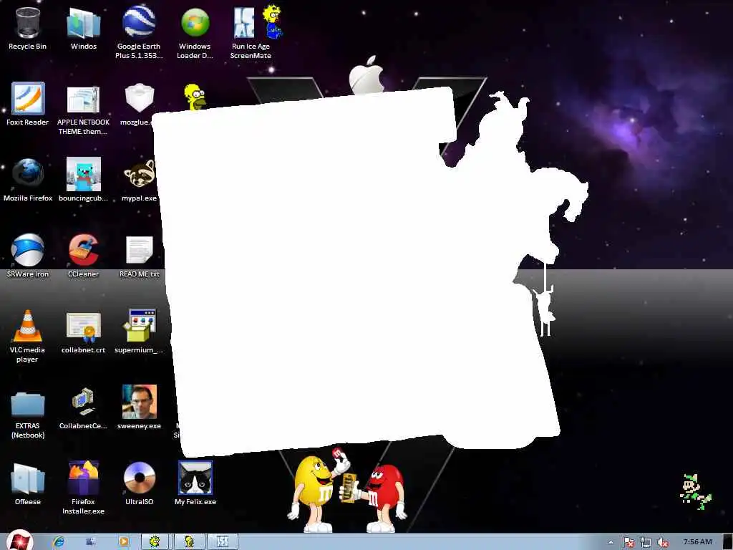Image resolution: width=733 pixels, height=550 pixels.
Task: Switch to Homer Simpson taskbar program
Action: click(x=189, y=541)
